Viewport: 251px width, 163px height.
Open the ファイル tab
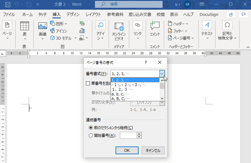click(x=9, y=15)
